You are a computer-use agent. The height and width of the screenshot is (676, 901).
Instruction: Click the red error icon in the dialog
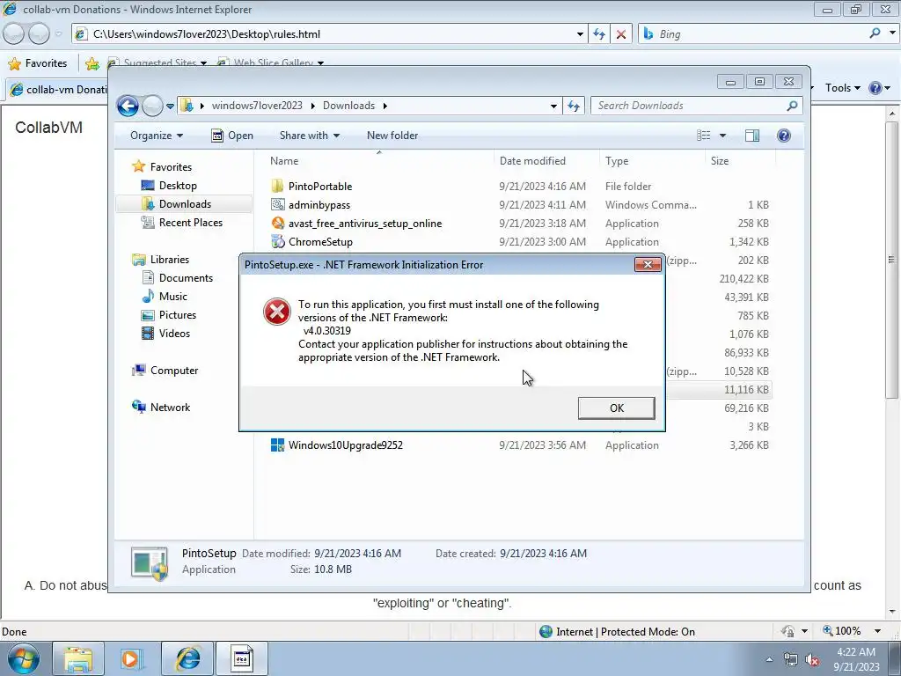click(277, 312)
